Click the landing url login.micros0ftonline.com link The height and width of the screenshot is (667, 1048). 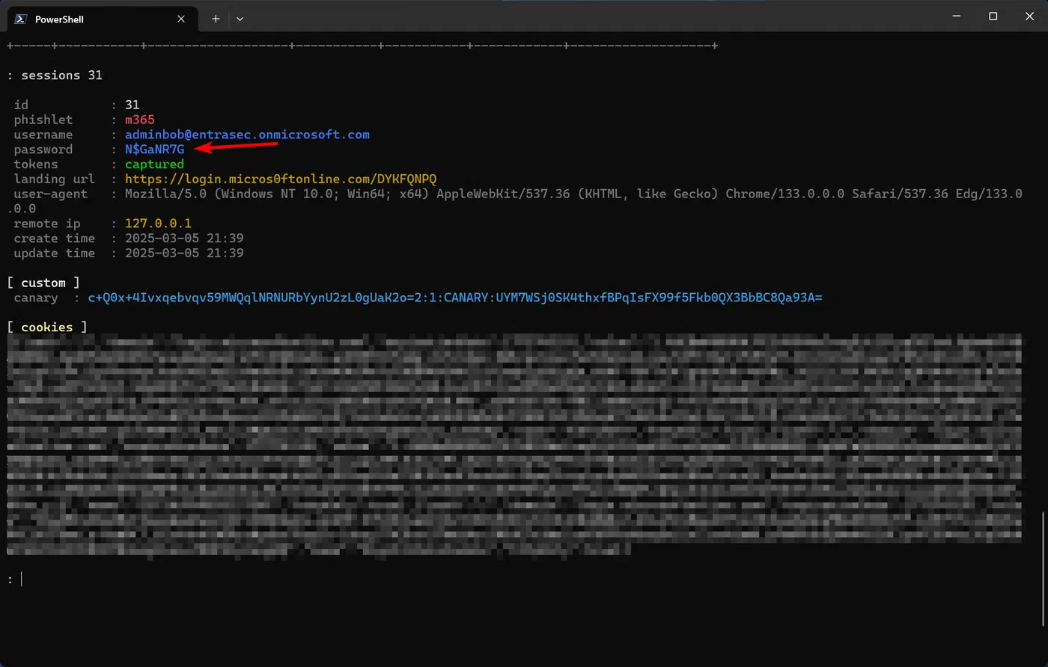pyautogui.click(x=281, y=179)
